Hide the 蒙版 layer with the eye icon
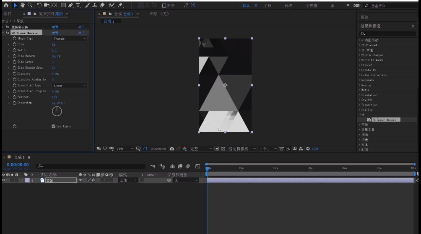 click(4, 180)
